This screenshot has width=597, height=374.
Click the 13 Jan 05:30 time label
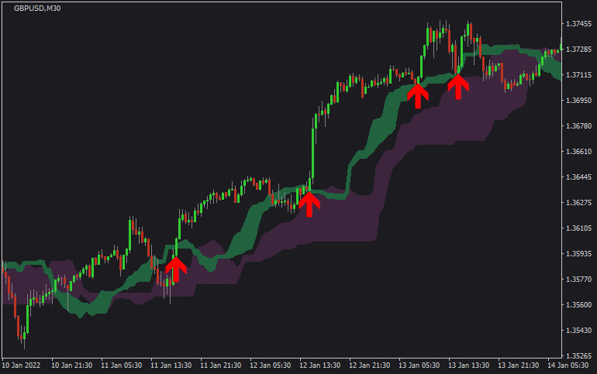pyautogui.click(x=419, y=365)
